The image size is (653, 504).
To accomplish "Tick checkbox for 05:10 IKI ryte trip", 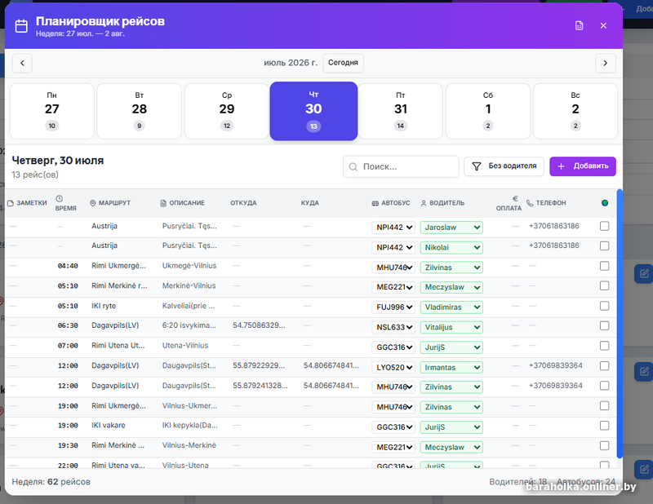I will pyautogui.click(x=604, y=306).
